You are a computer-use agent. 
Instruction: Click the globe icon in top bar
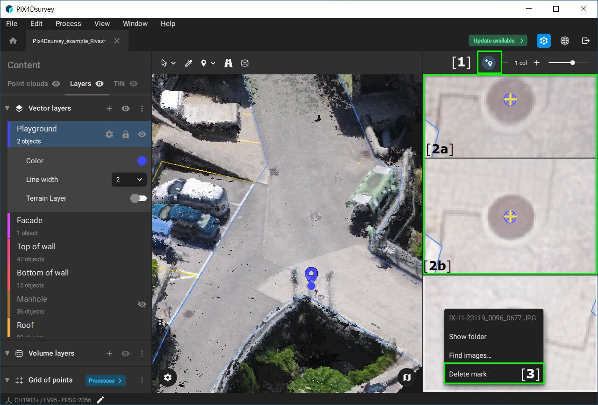click(x=565, y=41)
